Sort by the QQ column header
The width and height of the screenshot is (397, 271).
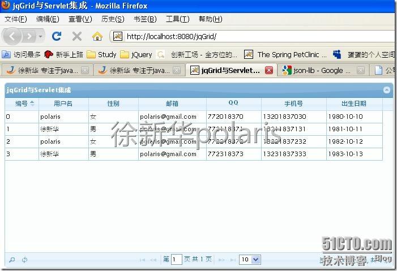[x=233, y=103]
